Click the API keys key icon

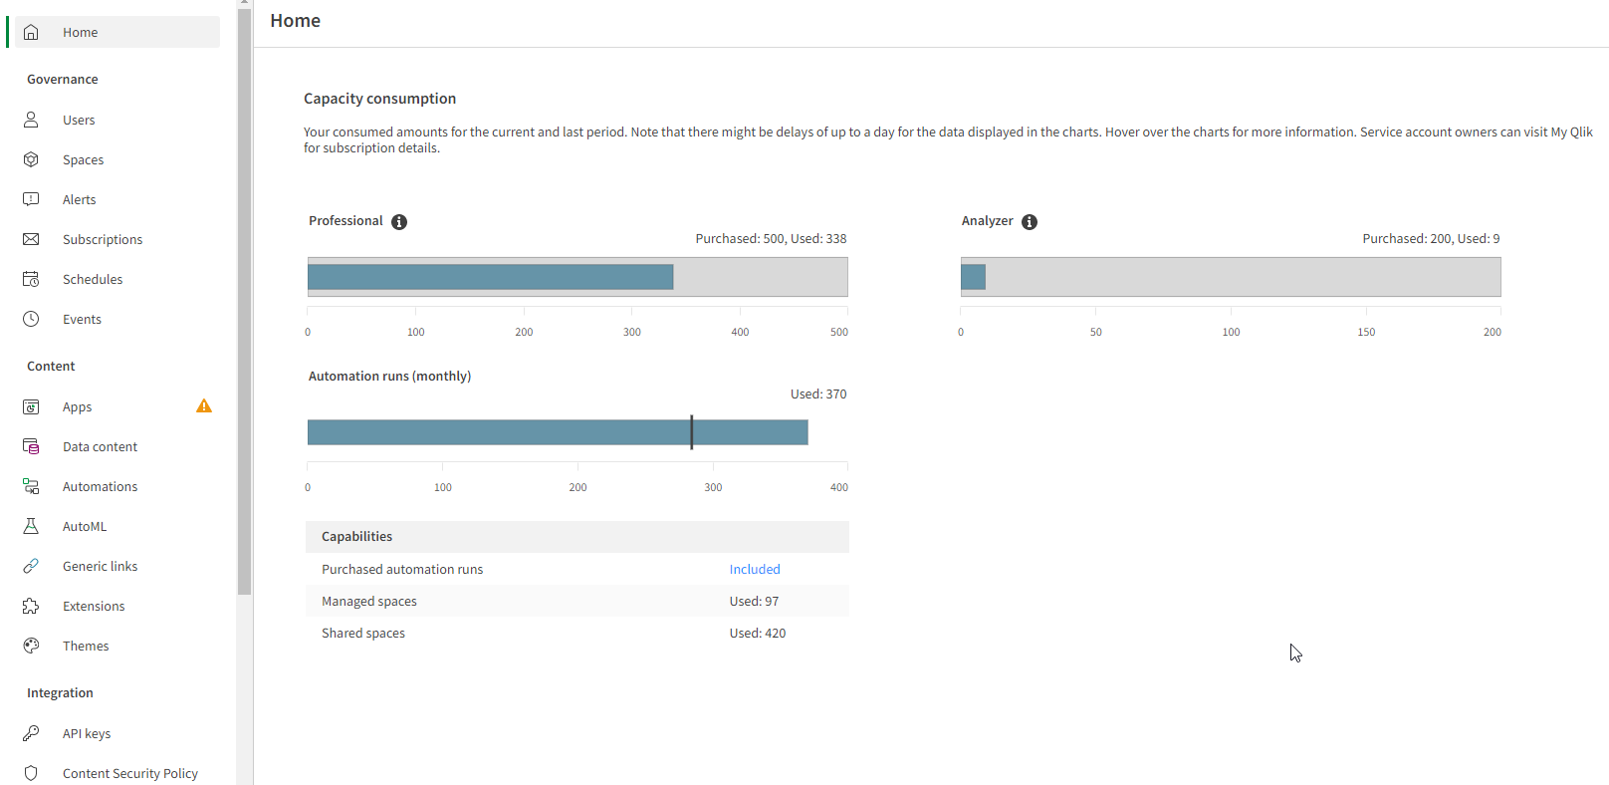[x=31, y=733]
